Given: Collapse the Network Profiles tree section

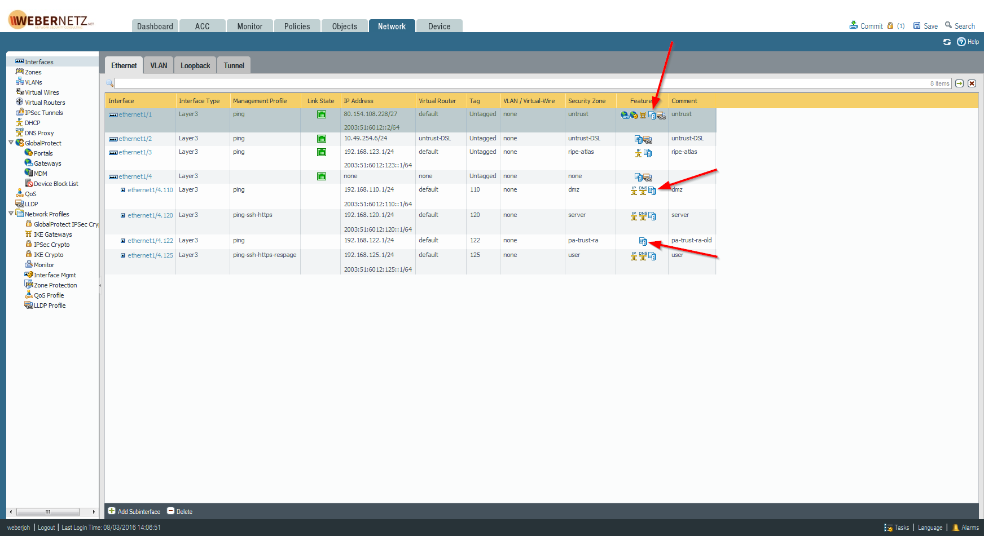Looking at the screenshot, I should (11, 214).
